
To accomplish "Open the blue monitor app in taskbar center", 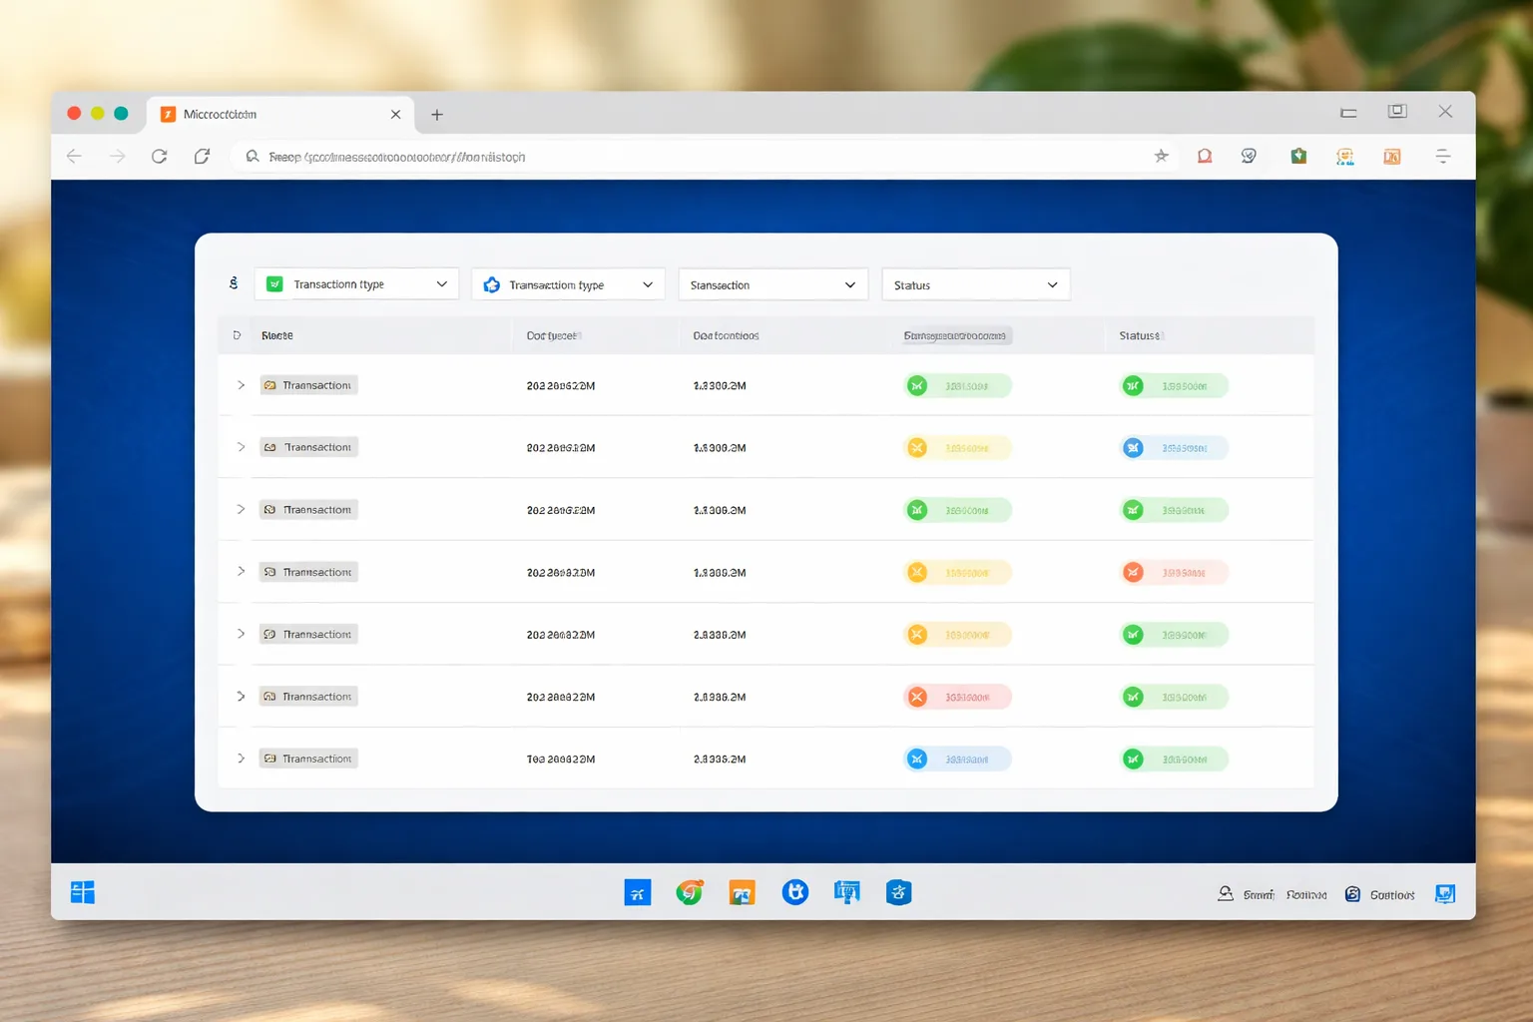I will tap(847, 892).
